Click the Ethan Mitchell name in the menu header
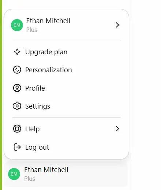Image resolution: width=161 pixels, height=190 pixels. pyautogui.click(x=48, y=21)
